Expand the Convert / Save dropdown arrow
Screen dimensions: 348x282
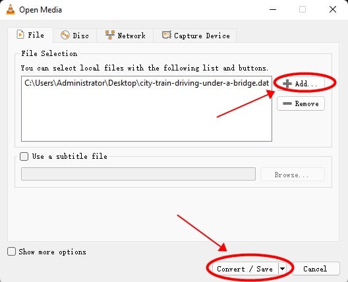point(282,269)
